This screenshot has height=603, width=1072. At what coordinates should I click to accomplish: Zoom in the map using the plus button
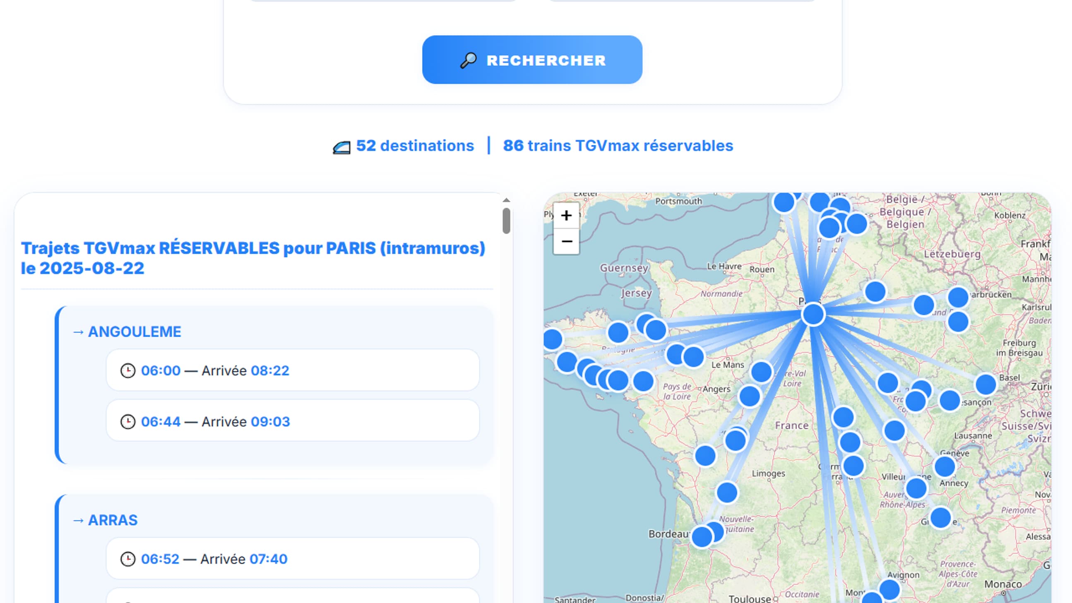566,216
